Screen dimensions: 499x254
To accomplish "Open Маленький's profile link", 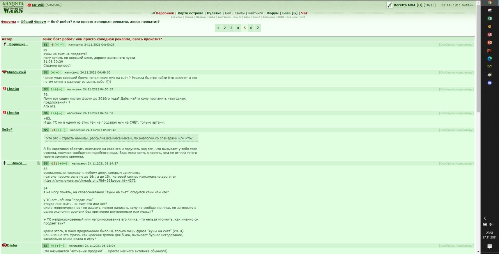I will point(16,72).
